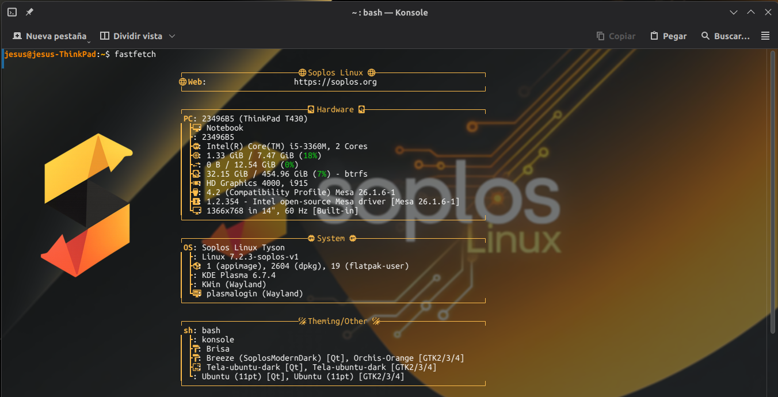Click the Soplos Linux header text
Screen dimensions: 778x397
335,72
